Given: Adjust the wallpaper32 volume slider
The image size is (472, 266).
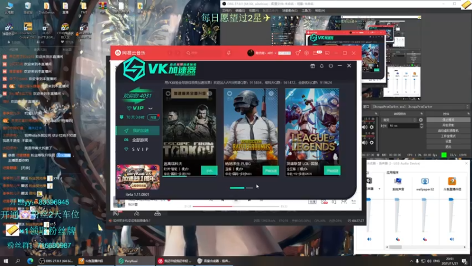Looking at the screenshot, I should (x=424, y=199).
